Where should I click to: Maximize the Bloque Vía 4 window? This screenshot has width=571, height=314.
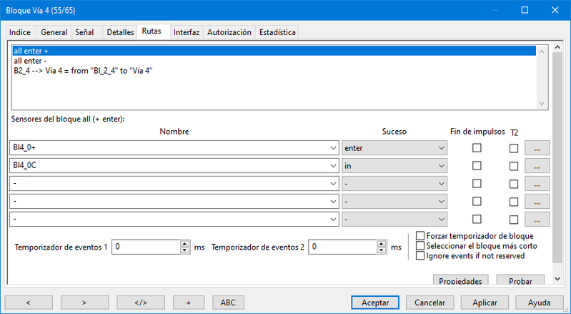[x=525, y=10]
